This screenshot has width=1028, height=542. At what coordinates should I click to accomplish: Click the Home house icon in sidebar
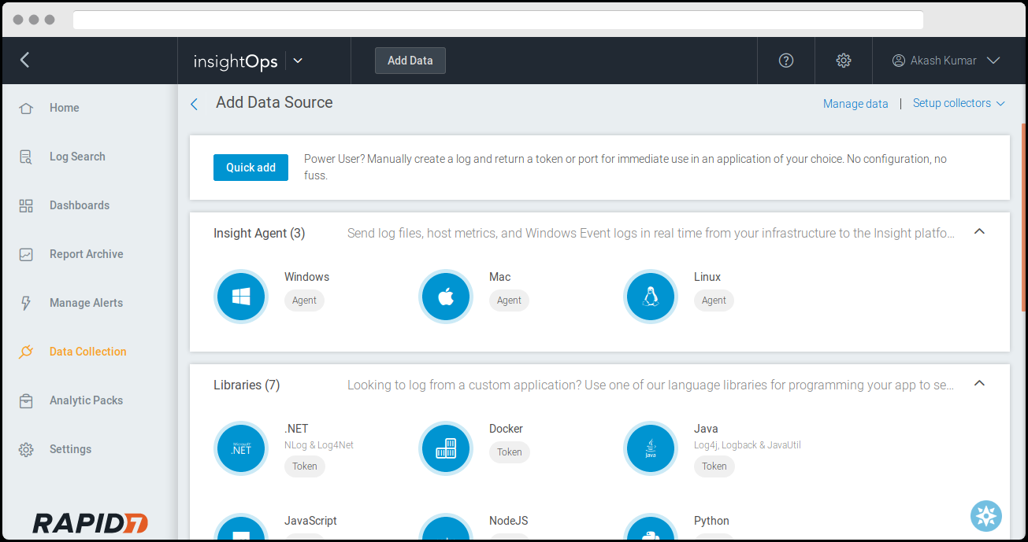[x=26, y=108]
